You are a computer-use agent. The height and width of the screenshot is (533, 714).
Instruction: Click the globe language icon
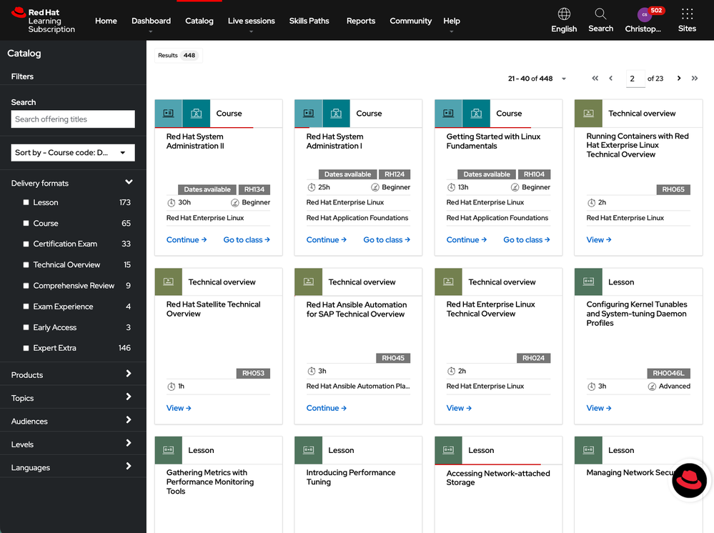pos(564,14)
